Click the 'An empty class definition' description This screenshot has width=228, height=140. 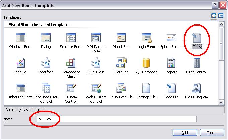[25, 110]
